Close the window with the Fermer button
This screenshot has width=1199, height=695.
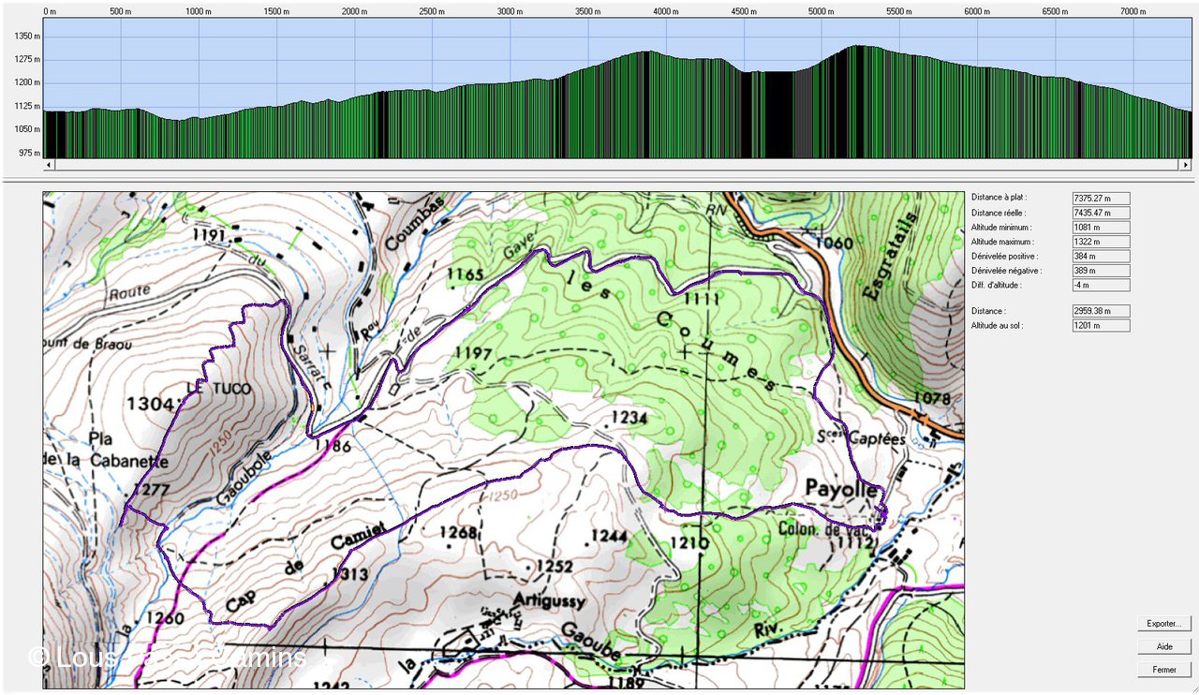point(1164,670)
